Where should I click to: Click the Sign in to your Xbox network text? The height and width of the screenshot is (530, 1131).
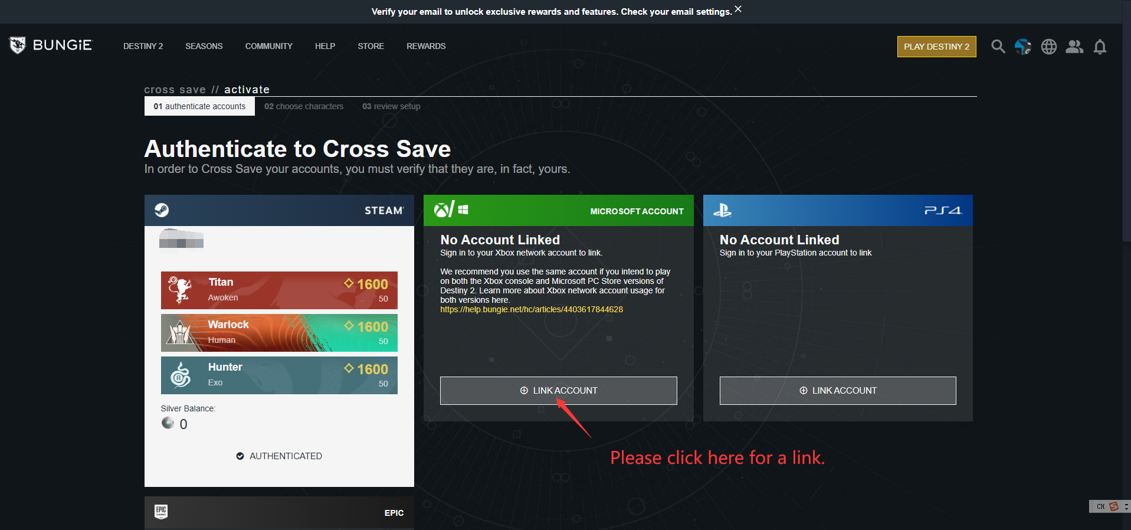(521, 253)
